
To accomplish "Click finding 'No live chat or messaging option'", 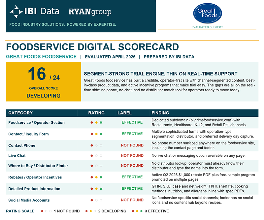I will (x=198, y=156).
